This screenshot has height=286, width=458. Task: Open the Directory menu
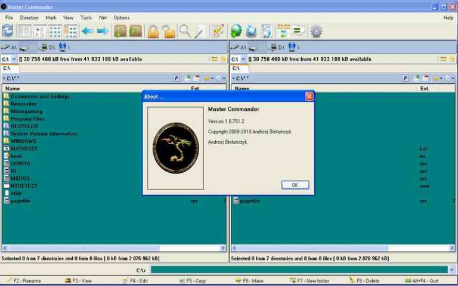pyautogui.click(x=29, y=18)
